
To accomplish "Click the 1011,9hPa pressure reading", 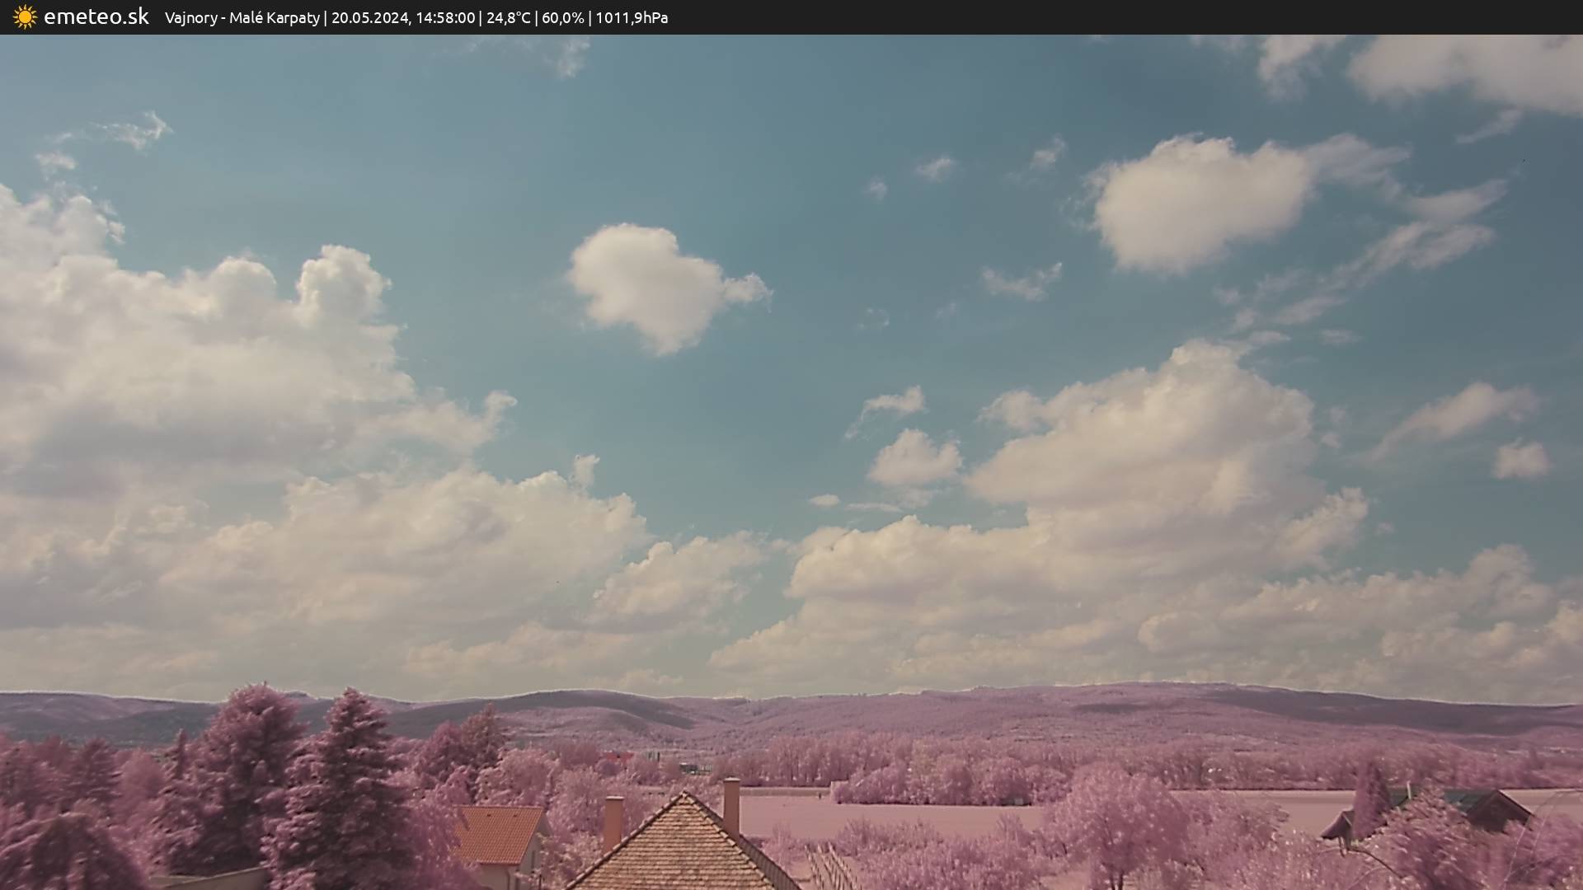I will pyautogui.click(x=631, y=18).
